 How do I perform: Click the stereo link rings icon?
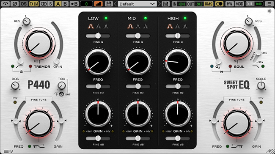[43, 4]
